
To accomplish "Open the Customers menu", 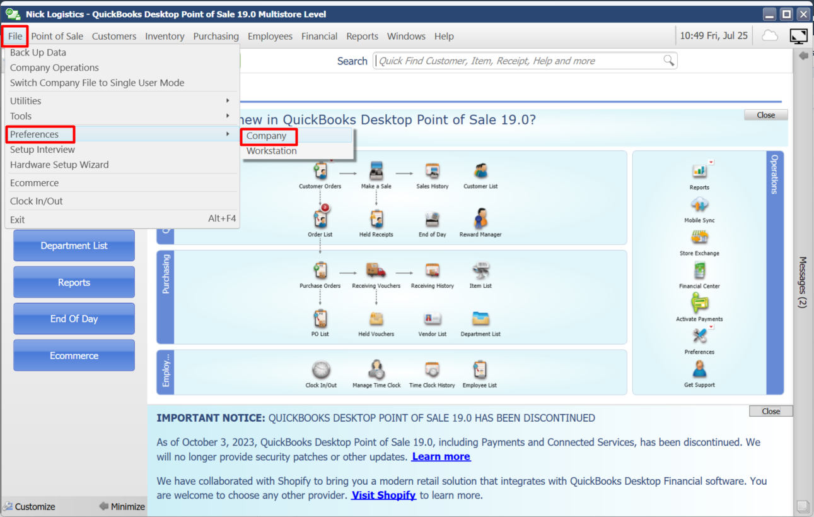I will (x=114, y=36).
